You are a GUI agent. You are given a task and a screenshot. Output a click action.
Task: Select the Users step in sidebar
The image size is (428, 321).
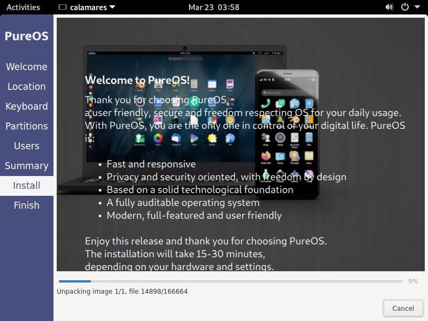click(x=27, y=146)
